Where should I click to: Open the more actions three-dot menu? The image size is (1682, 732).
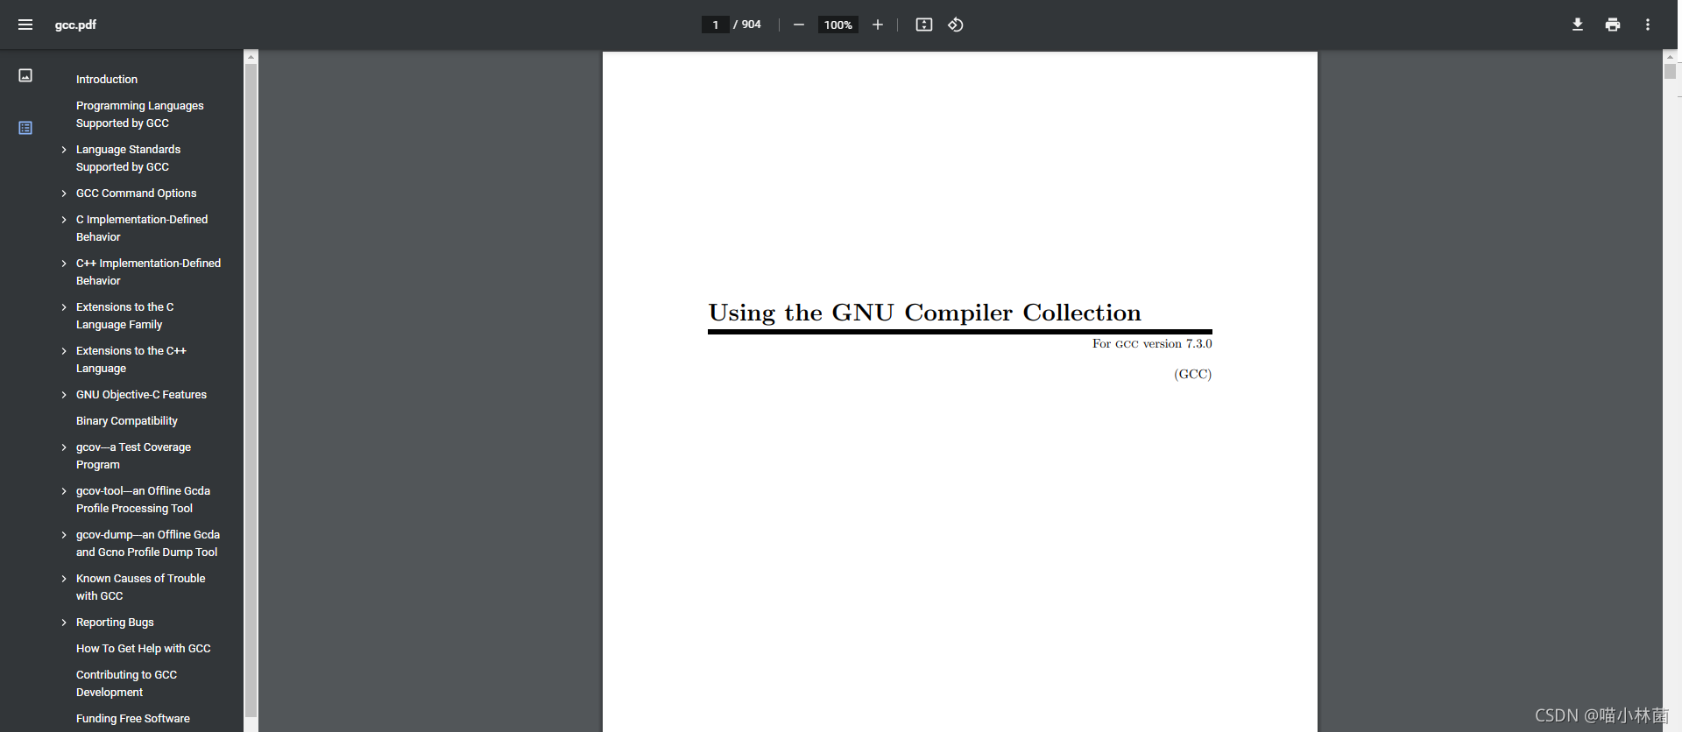point(1648,25)
